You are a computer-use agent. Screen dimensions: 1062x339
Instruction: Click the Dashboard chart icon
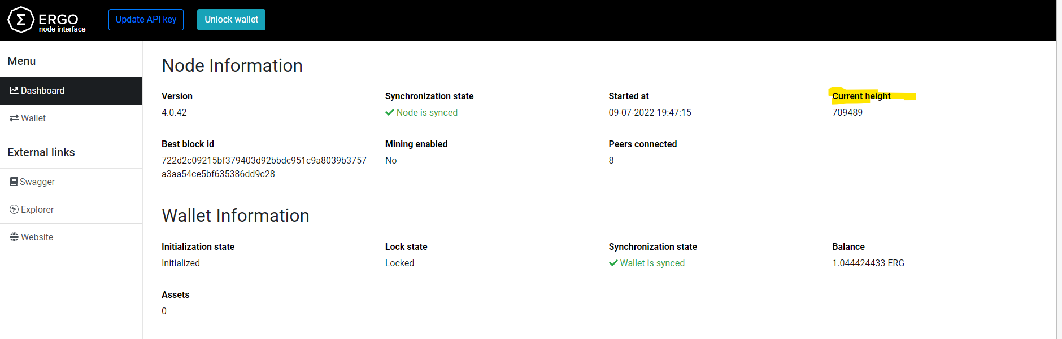coord(14,90)
